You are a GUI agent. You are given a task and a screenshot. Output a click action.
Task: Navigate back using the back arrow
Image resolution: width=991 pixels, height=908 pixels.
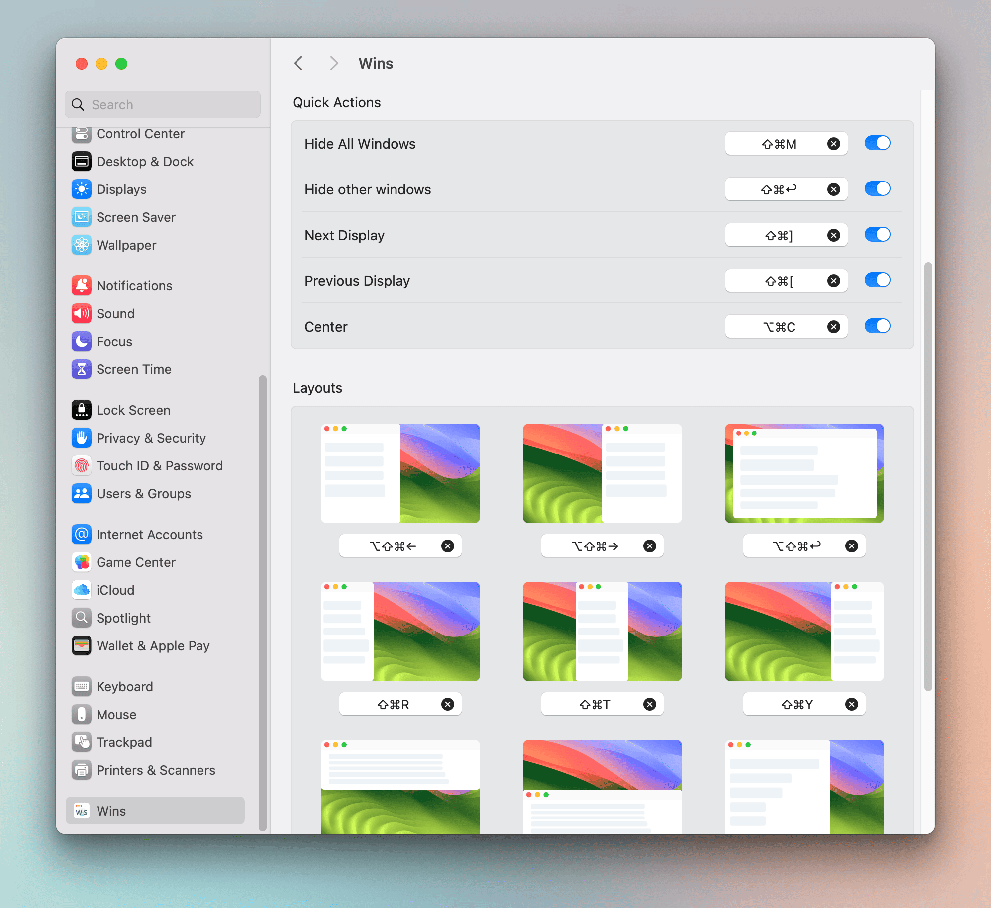point(298,63)
